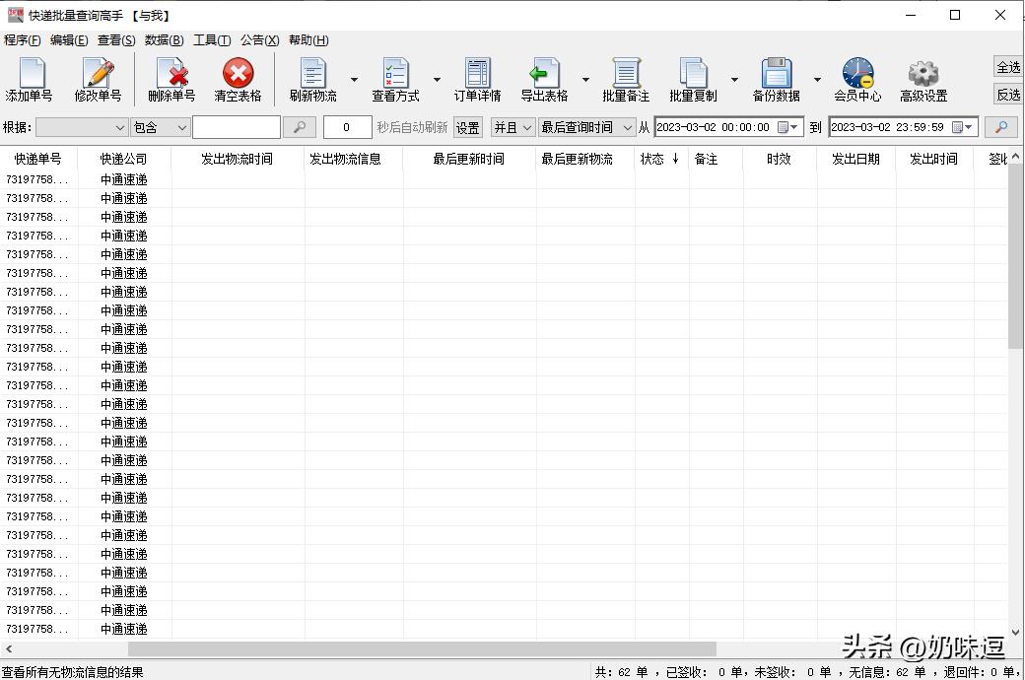The image size is (1025, 680).
Task: Click the 刷新物流 refresh logistics icon
Action: 312,75
